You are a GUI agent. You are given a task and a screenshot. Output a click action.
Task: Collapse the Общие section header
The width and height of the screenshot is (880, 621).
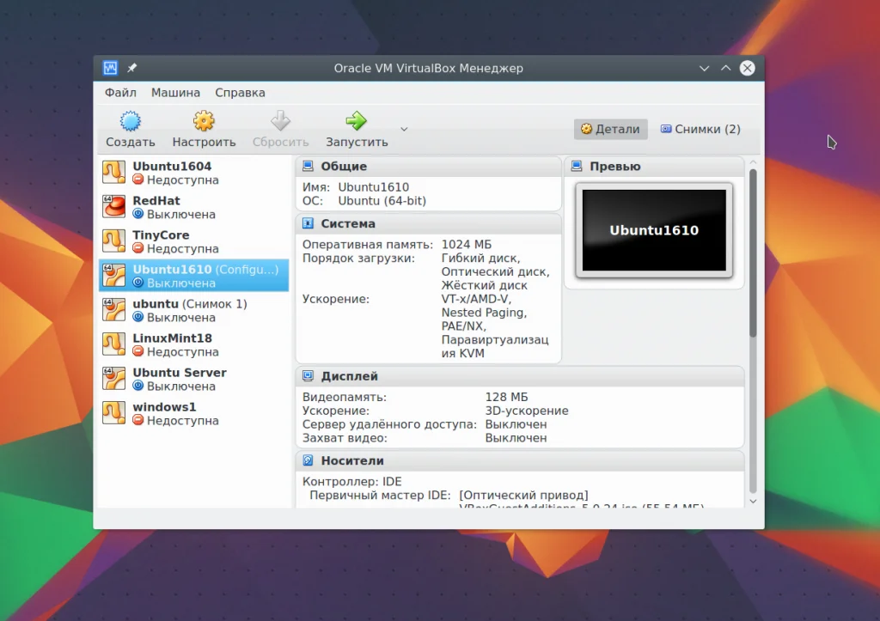[x=344, y=167]
